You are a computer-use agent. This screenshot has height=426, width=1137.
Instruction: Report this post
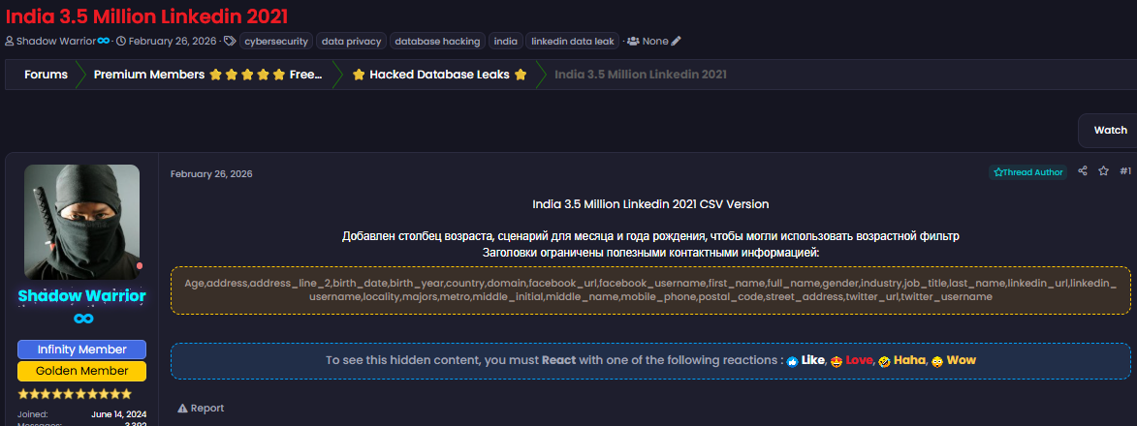pyautogui.click(x=201, y=408)
